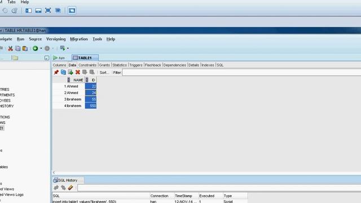Select the ID cell with value 550
The width and height of the screenshot is (361, 203).
[x=91, y=106]
